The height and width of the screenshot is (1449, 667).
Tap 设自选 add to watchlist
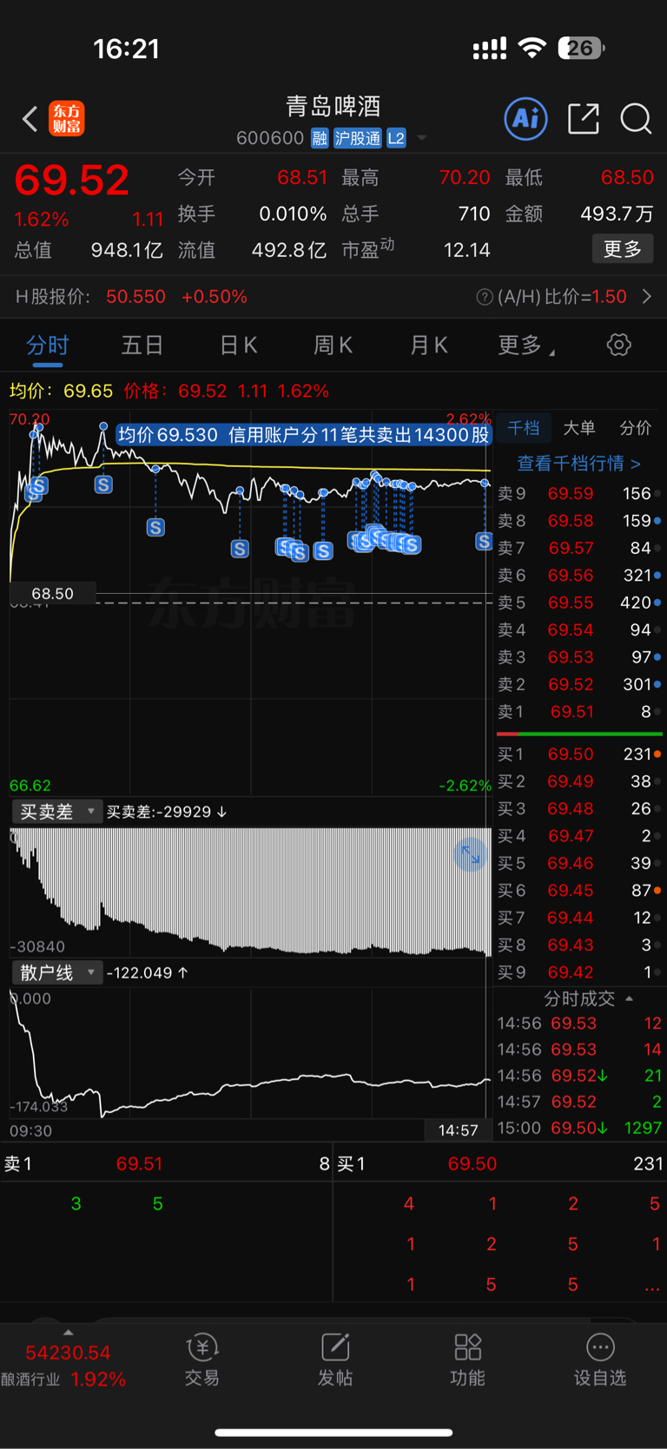tap(600, 1360)
